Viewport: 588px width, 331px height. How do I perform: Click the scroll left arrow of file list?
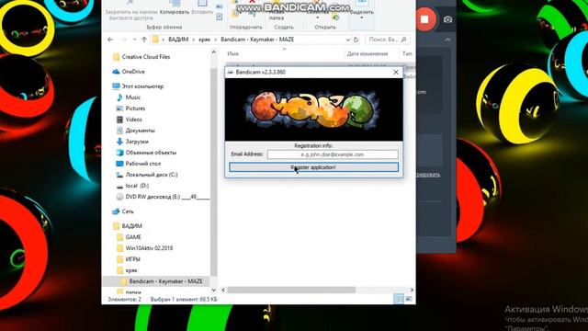(x=223, y=291)
